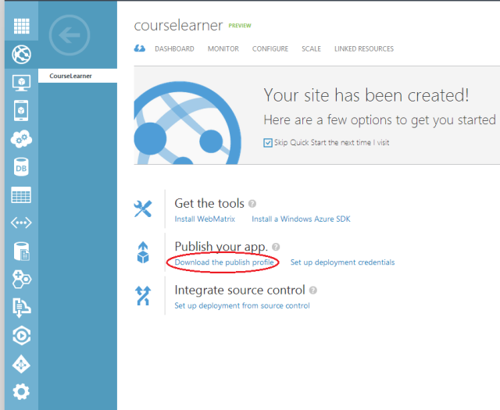Click the tools wrench icon
This screenshot has height=410, width=500.
coord(143,209)
